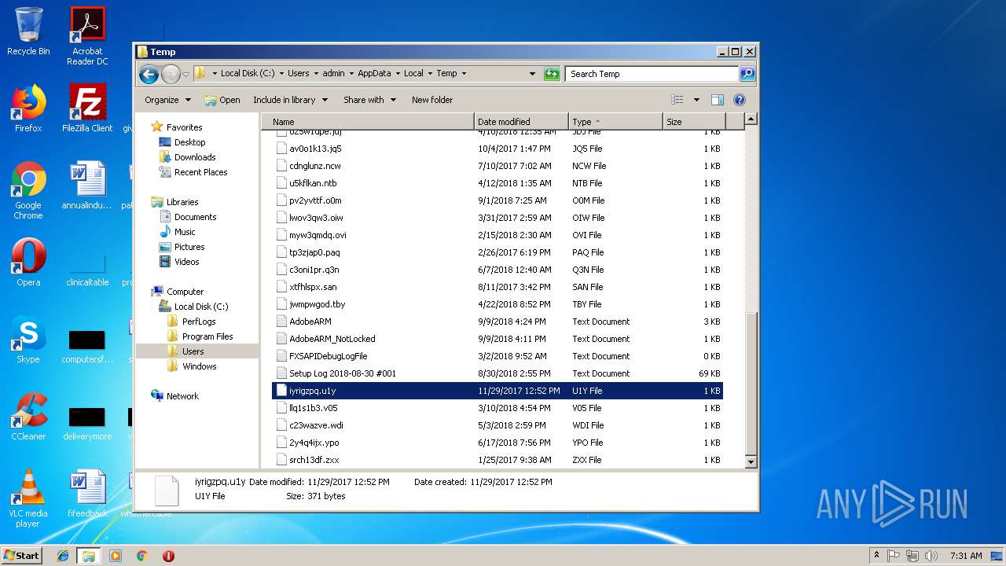This screenshot has width=1006, height=566.
Task: Open Opera from the taskbar
Action: coord(168,556)
